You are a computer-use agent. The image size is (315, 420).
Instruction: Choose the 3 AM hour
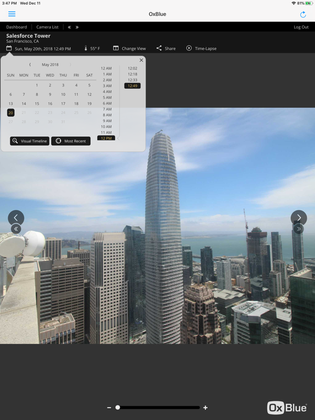pos(107,86)
